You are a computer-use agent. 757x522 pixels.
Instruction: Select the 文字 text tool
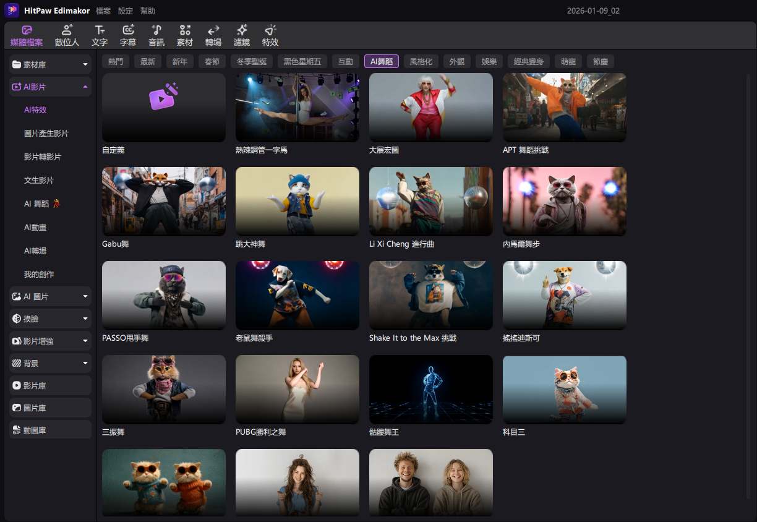[100, 36]
